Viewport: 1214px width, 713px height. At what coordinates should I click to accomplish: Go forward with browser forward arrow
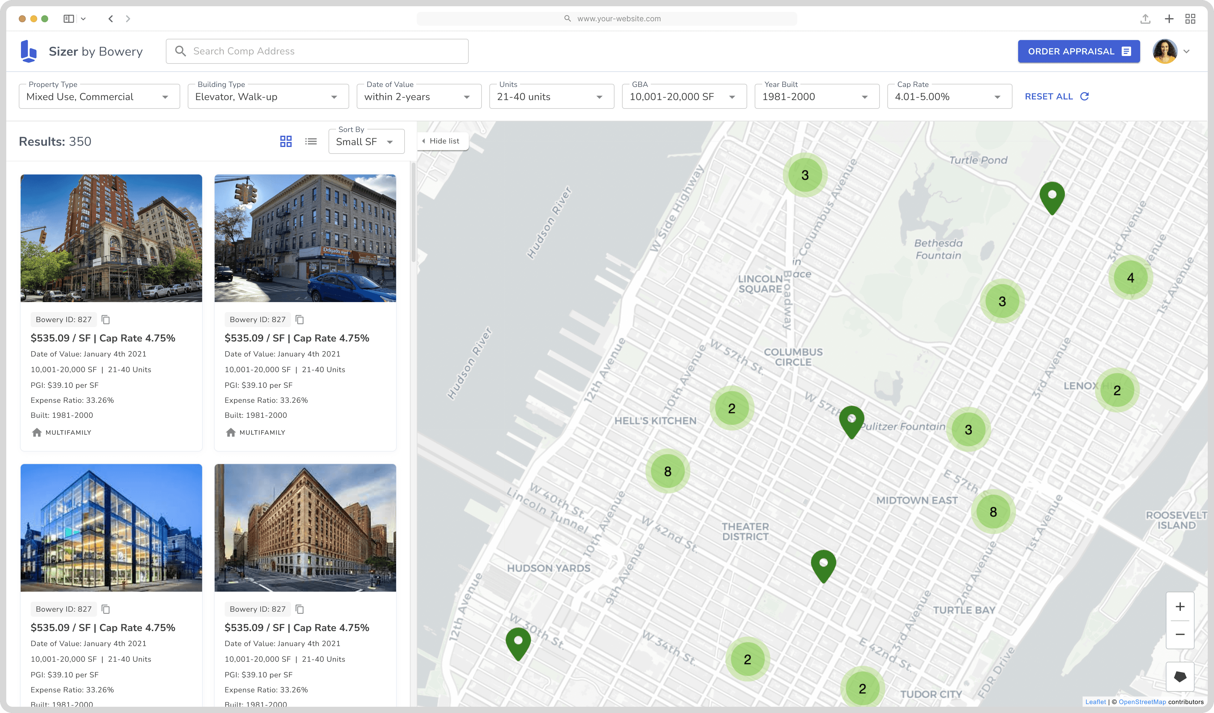[128, 19]
